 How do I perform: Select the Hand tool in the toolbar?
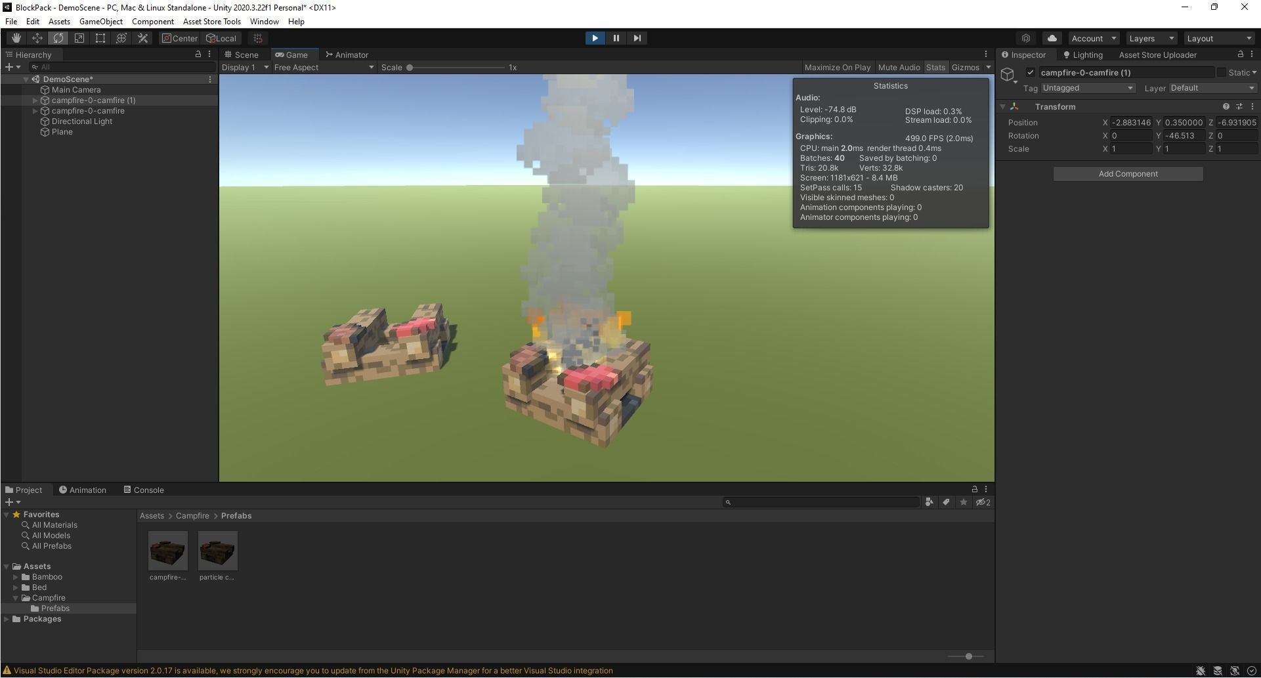point(16,37)
